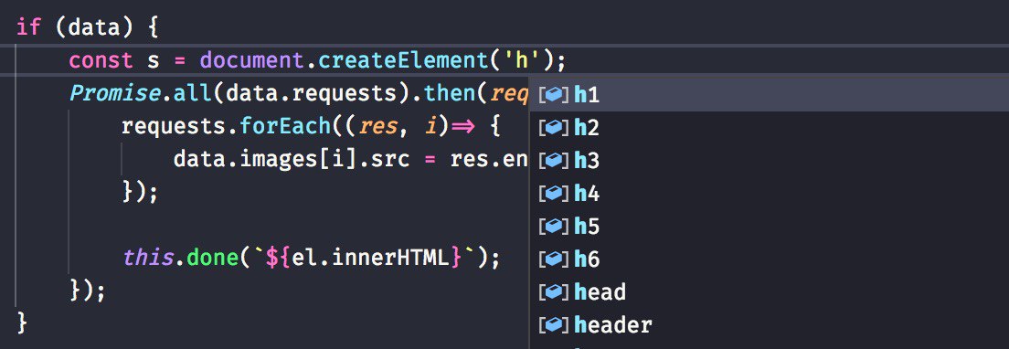
Task: Click the document keyword in code
Action: (x=251, y=61)
